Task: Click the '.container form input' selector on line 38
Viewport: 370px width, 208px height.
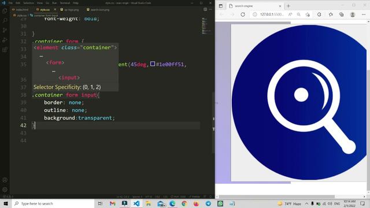Action: [64, 95]
